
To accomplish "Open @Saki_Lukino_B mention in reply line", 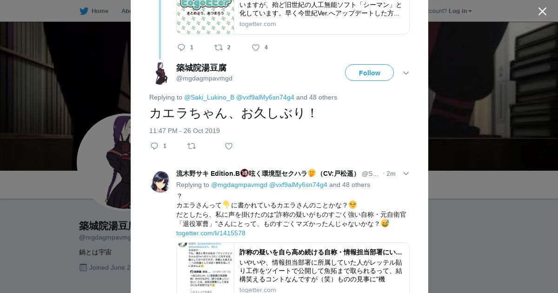I will pos(209,97).
